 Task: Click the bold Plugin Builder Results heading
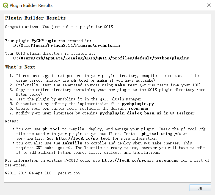35,18
